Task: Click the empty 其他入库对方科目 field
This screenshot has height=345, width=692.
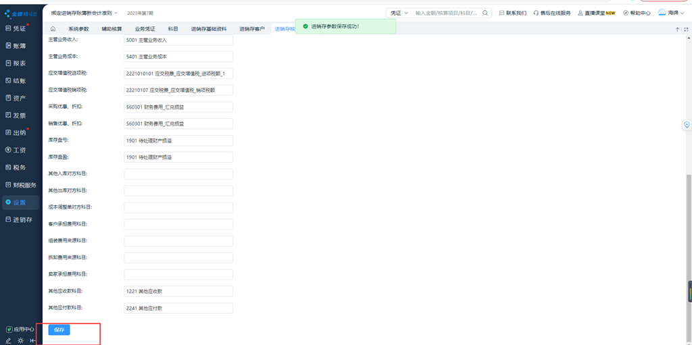Action: point(178,174)
